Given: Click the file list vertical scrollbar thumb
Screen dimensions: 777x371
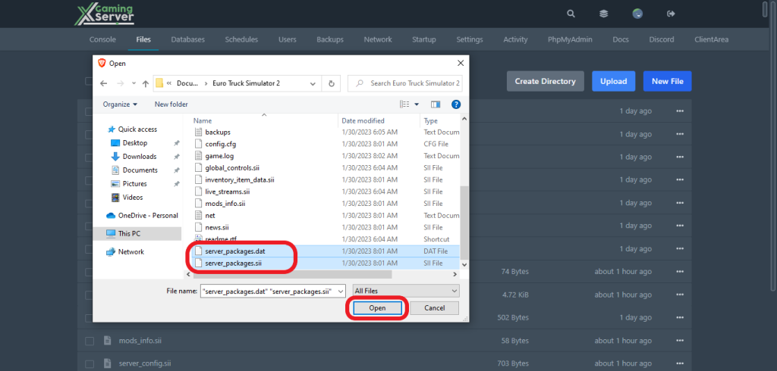Looking at the screenshot, I should pos(464,223).
